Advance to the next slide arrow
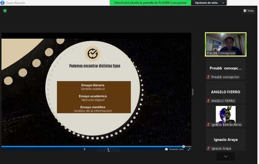 [108, 149]
